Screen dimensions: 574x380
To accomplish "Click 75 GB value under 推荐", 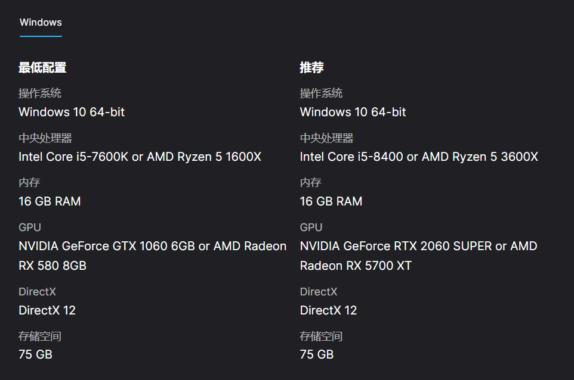I will pyautogui.click(x=317, y=354).
